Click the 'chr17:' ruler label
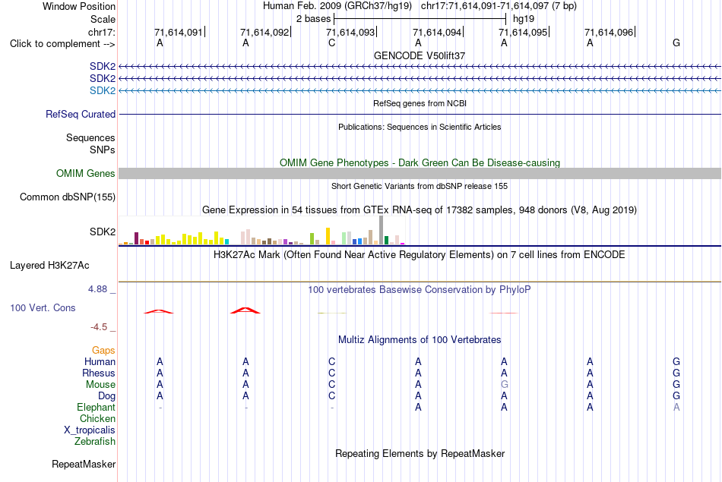722x482 pixels. (x=101, y=32)
